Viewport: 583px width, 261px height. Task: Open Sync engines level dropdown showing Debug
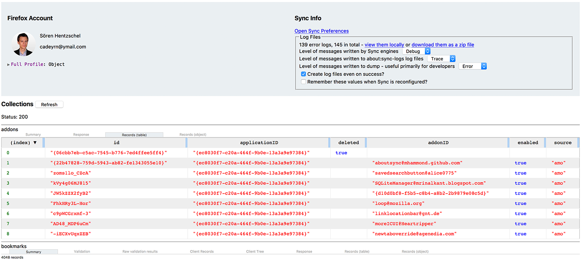416,51
